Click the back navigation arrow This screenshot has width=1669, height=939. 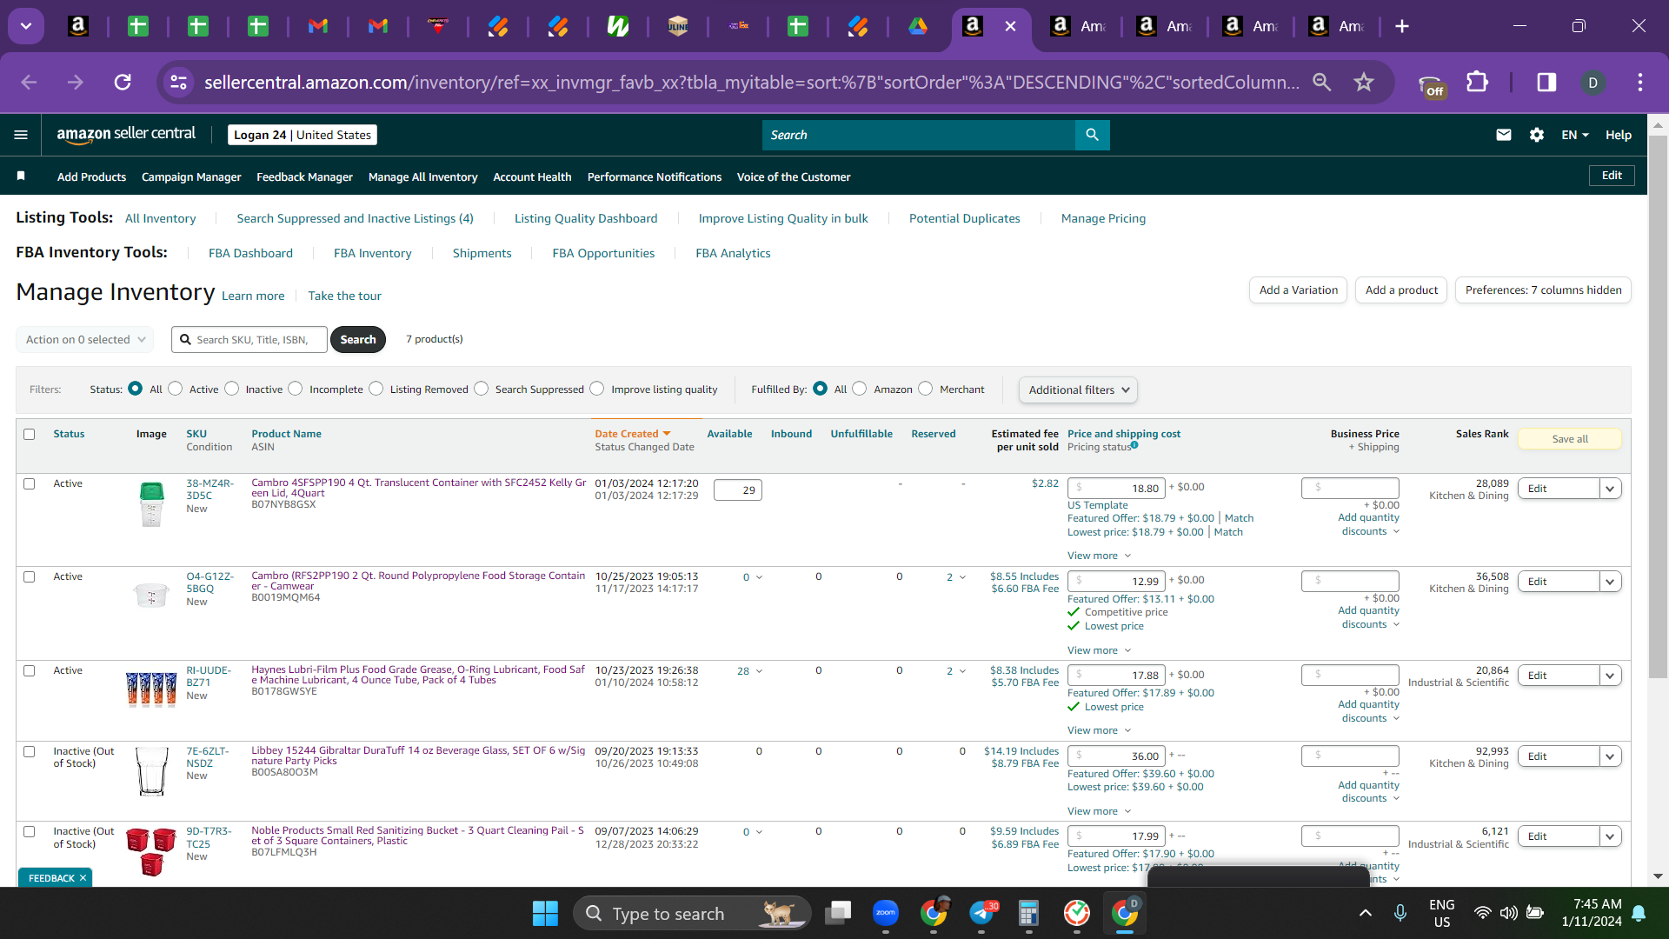click(x=29, y=82)
